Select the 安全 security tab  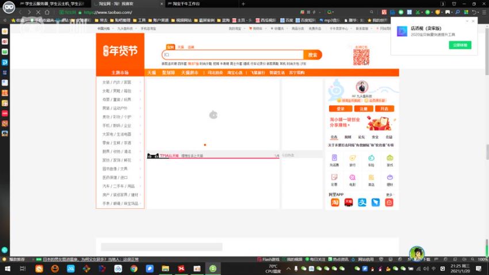[375, 137]
